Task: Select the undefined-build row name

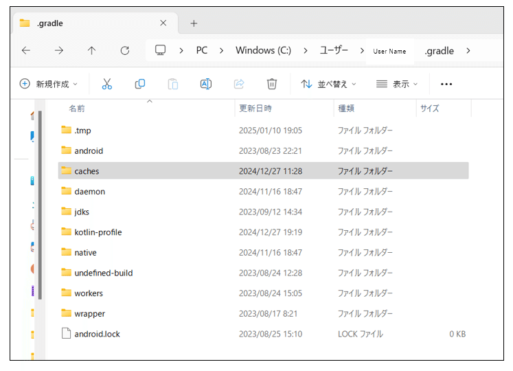Action: coord(104,273)
